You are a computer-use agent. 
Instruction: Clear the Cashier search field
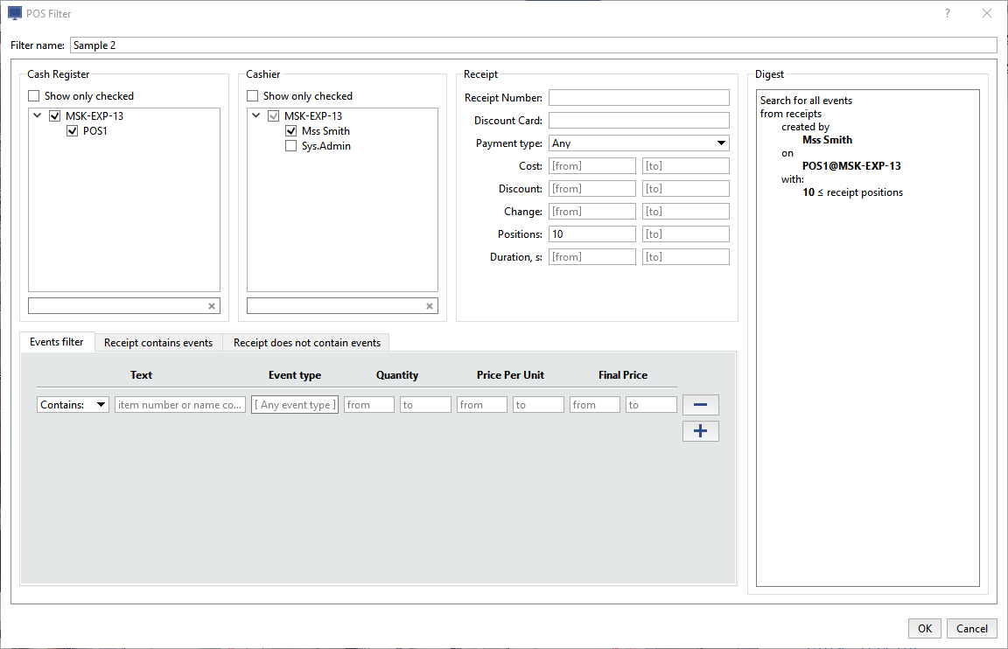[x=430, y=306]
